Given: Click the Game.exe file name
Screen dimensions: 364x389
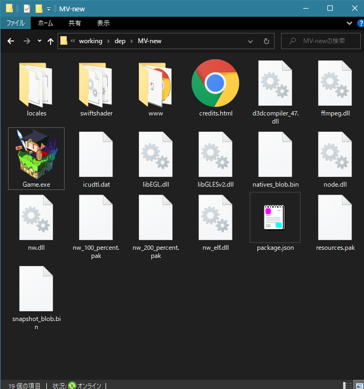Looking at the screenshot, I should (36, 184).
